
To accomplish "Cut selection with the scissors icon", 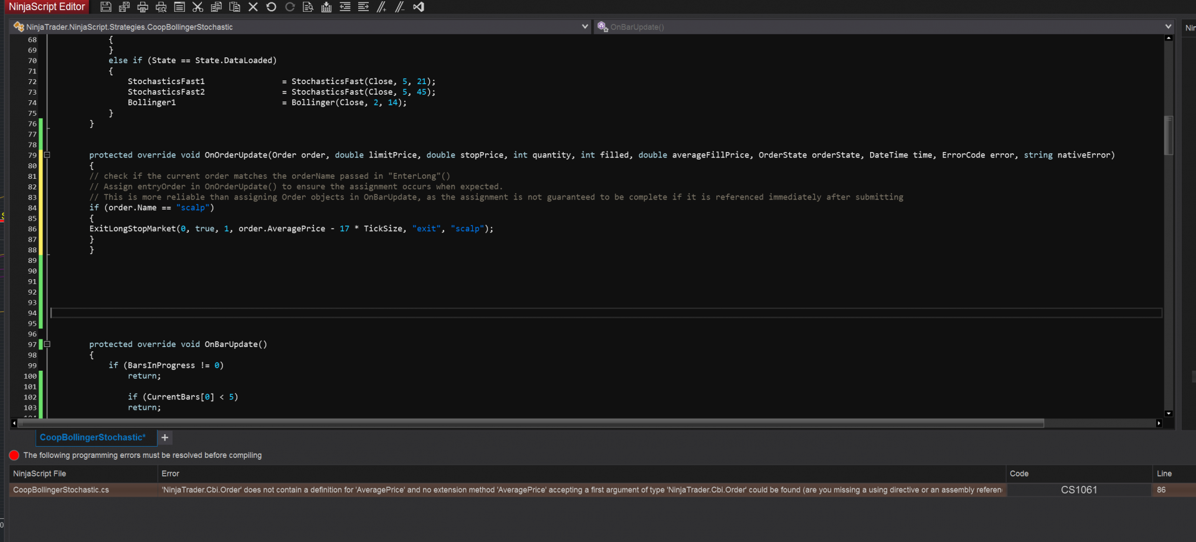I will [x=197, y=7].
